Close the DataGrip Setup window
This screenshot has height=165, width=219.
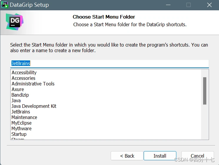(x=209, y=5)
